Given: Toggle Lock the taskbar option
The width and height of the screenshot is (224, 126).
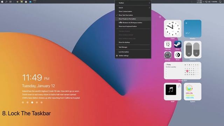Looking at the screenshot, I should (133, 52).
